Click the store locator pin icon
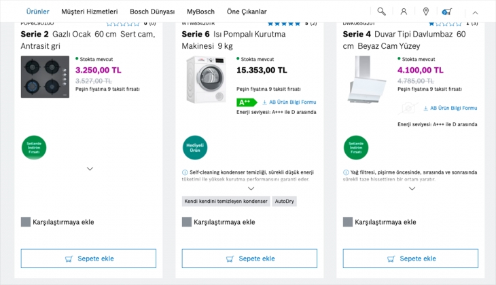This screenshot has height=285, width=496. pos(426,12)
